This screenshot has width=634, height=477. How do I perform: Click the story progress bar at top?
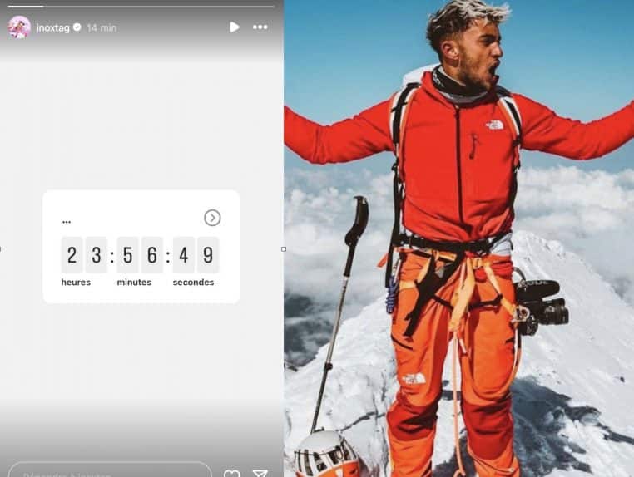pos(141,7)
